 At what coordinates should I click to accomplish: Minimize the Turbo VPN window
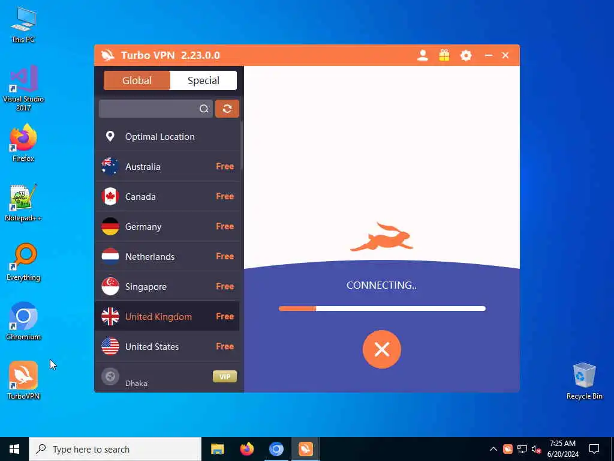[488, 55]
